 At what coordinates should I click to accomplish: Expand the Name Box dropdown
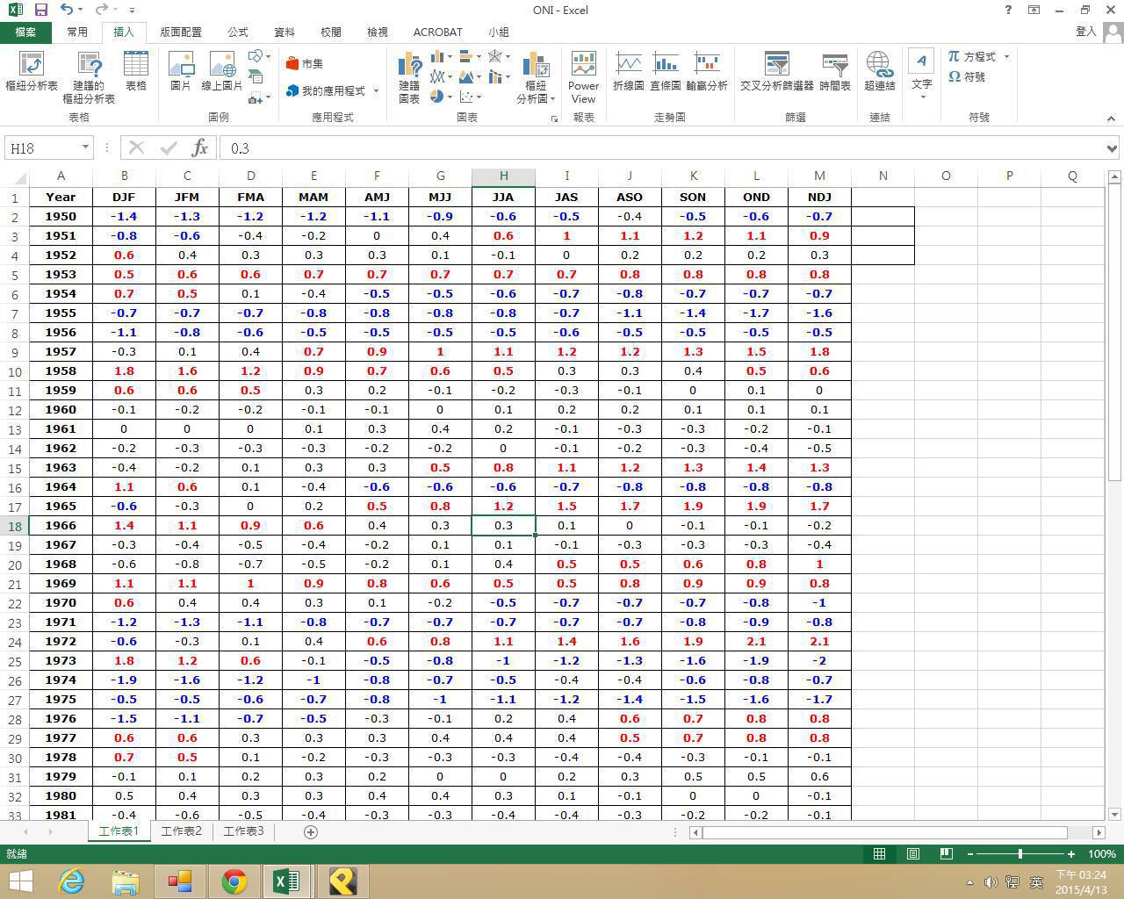pos(85,147)
